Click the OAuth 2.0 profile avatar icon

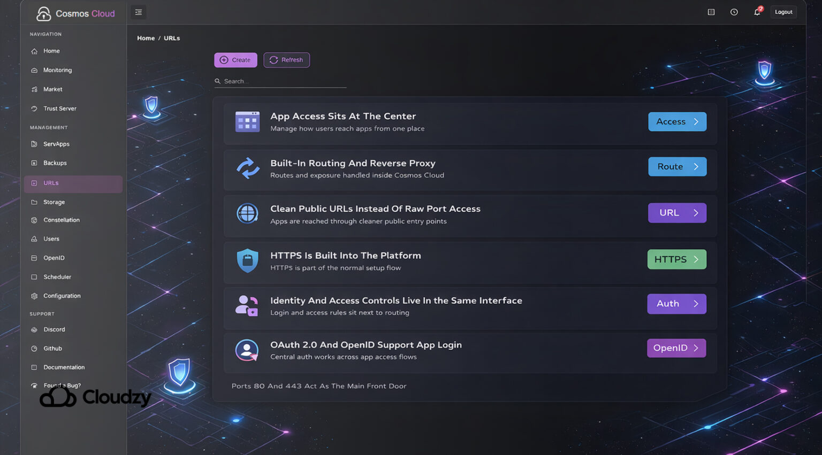(247, 350)
